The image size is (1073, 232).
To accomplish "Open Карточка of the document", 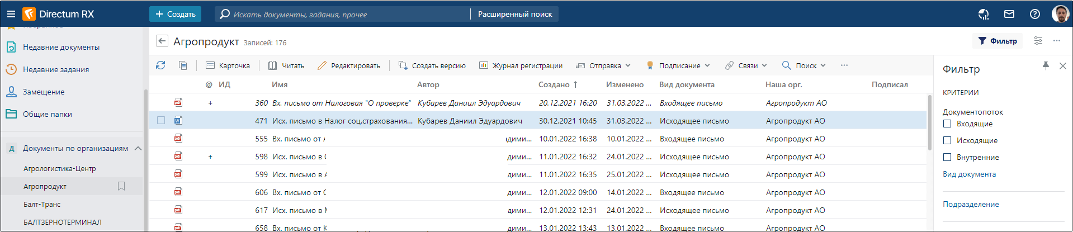I will click(x=228, y=65).
